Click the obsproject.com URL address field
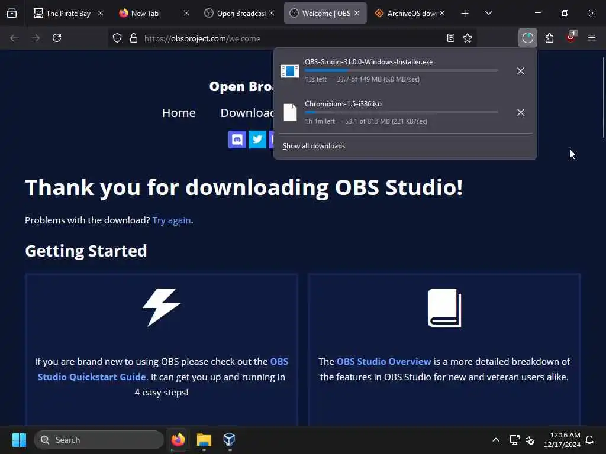The image size is (606, 454). pyautogui.click(x=292, y=38)
